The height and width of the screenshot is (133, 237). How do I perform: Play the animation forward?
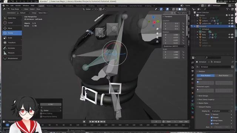click(99, 122)
